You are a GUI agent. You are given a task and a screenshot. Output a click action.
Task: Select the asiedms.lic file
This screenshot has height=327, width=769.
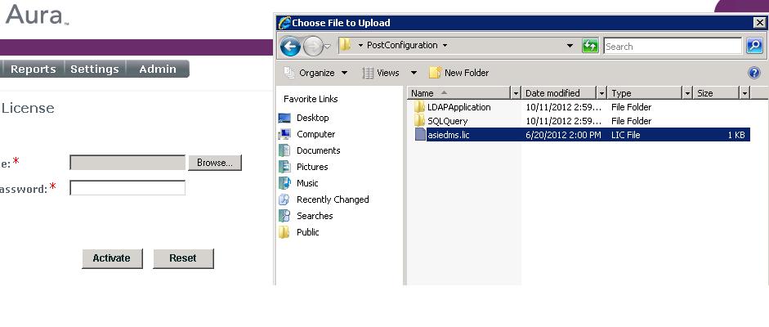click(448, 135)
